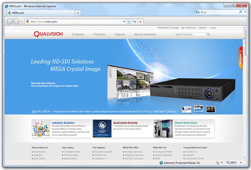Open About Qualvision card heading

tap(186, 123)
